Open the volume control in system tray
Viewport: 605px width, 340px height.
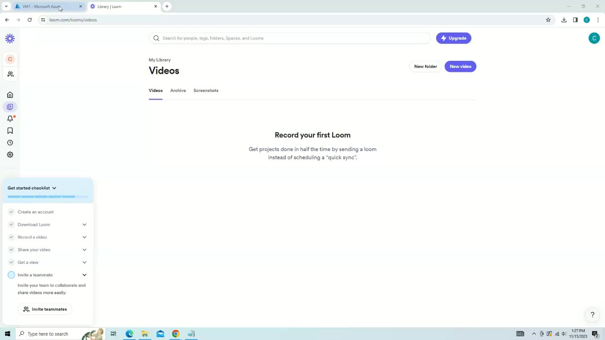(x=564, y=334)
